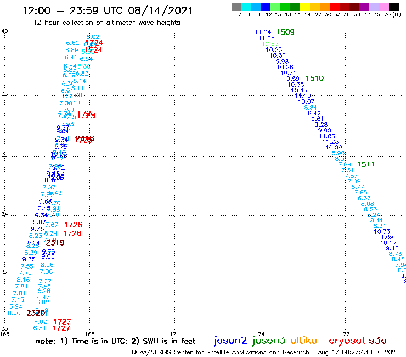Click the timestamp 'Aug 17 08:27:48 UTC 2021'
The width and height of the screenshot is (406, 357).
[359, 352]
